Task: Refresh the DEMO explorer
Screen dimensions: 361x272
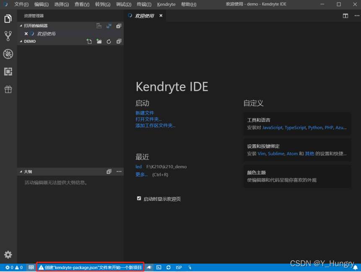Action: [109, 41]
